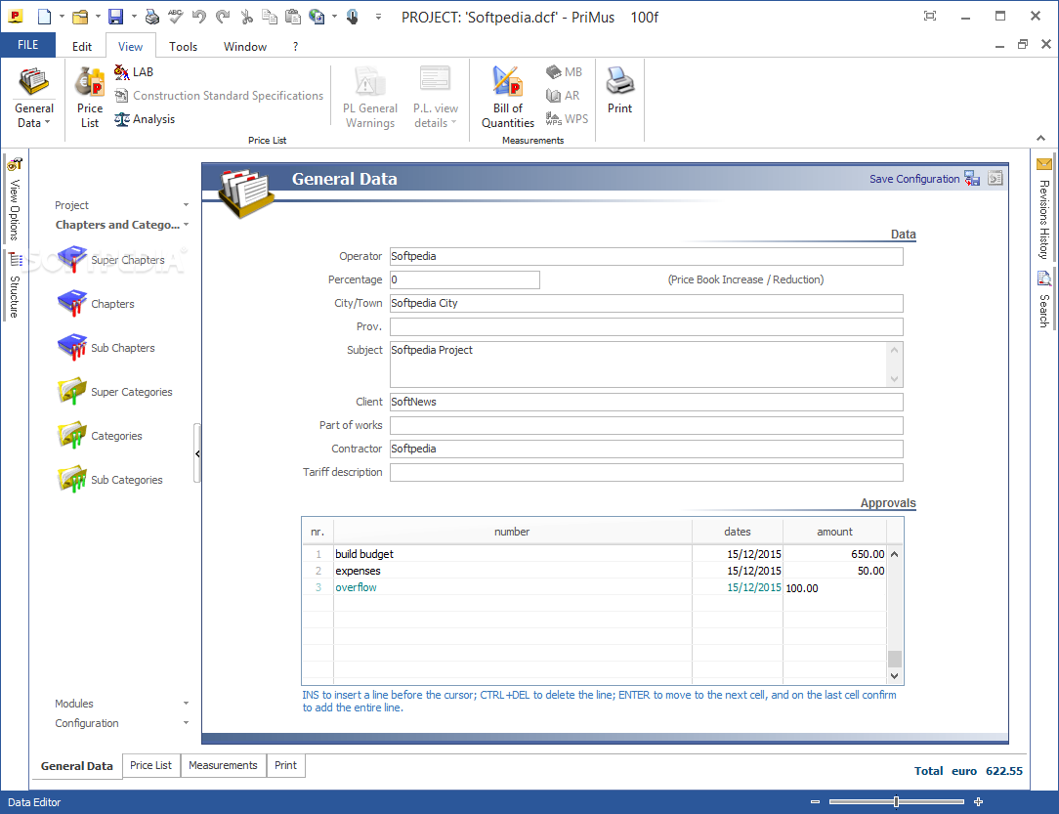The width and height of the screenshot is (1059, 814).
Task: Open the Window ribbon tab
Action: 245,47
